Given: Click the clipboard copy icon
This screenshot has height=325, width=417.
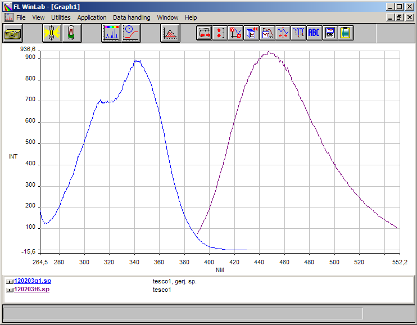Looking at the screenshot, I should click(346, 33).
